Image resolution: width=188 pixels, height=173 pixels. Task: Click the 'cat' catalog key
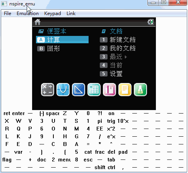coord(88,152)
